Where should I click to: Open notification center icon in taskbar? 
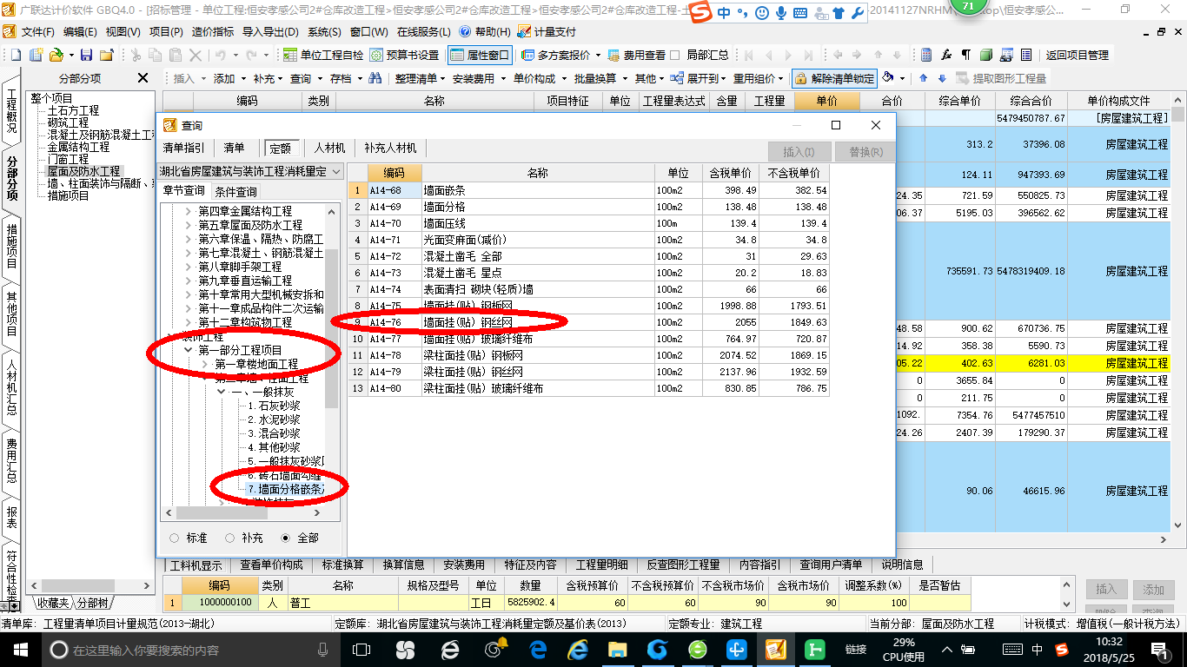tap(1161, 649)
